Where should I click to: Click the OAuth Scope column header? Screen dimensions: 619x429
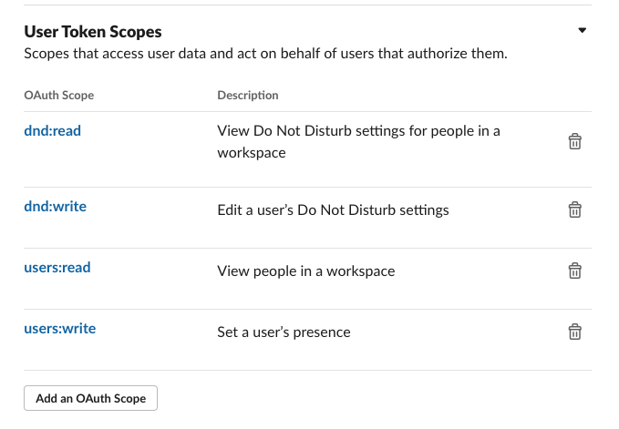tap(58, 96)
